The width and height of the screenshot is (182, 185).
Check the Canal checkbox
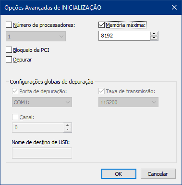click(15, 117)
